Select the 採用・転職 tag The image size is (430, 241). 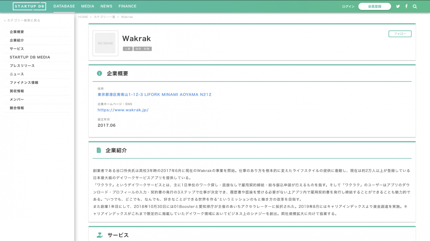coord(143,49)
